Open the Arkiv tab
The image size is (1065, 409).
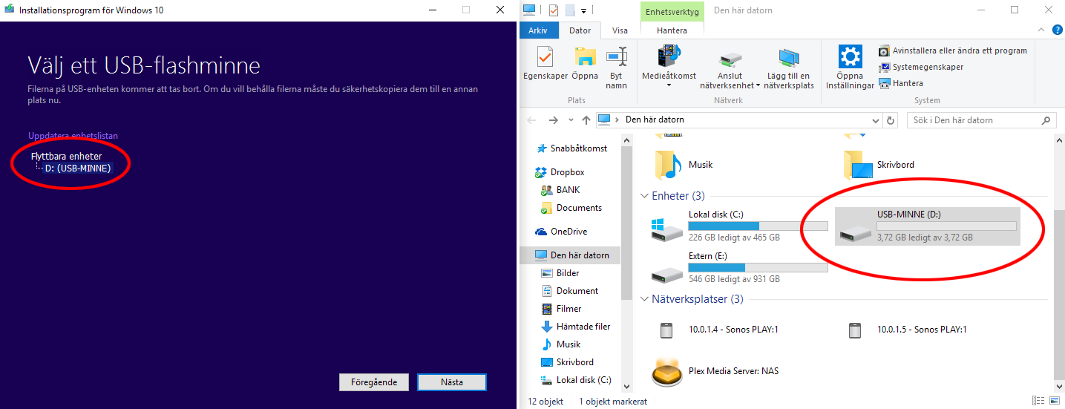538,30
